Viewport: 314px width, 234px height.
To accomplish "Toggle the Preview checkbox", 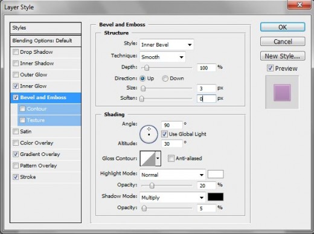I will (x=270, y=68).
